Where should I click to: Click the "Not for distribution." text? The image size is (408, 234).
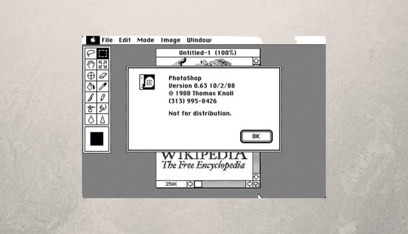(200, 113)
